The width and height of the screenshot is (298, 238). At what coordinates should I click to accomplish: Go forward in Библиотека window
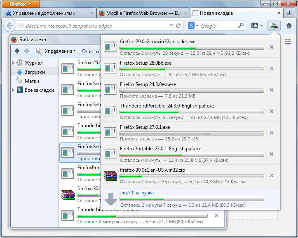[27, 51]
